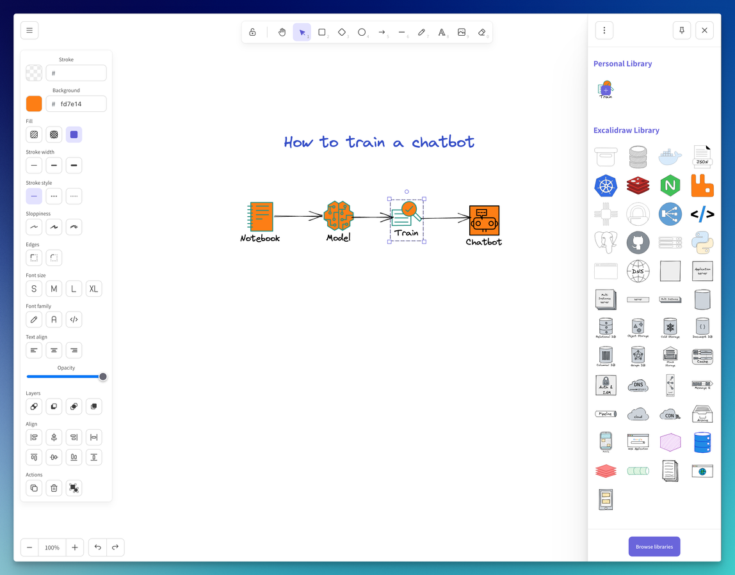735x575 pixels.
Task: Select the Diamond tool
Action: tap(342, 33)
